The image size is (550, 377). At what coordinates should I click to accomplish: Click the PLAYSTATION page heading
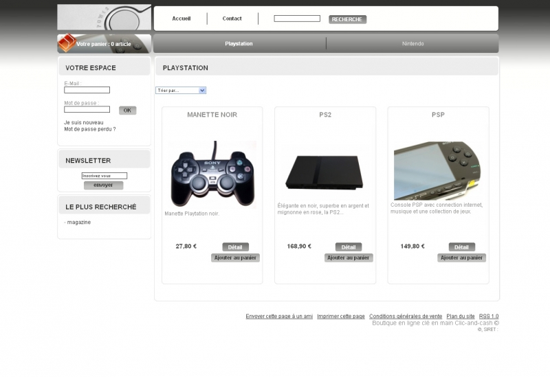pos(186,68)
